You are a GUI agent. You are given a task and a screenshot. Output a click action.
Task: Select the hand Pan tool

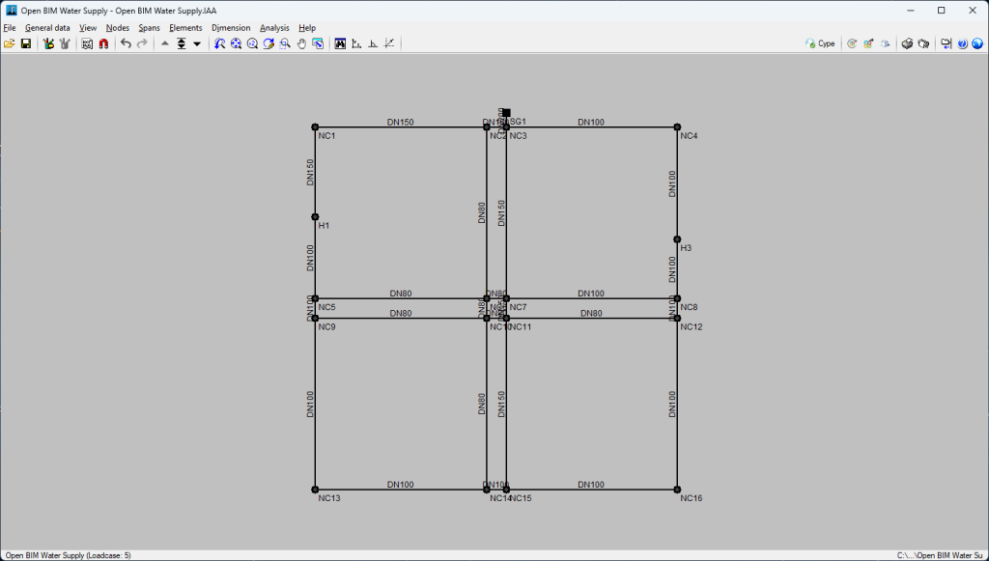click(x=301, y=43)
